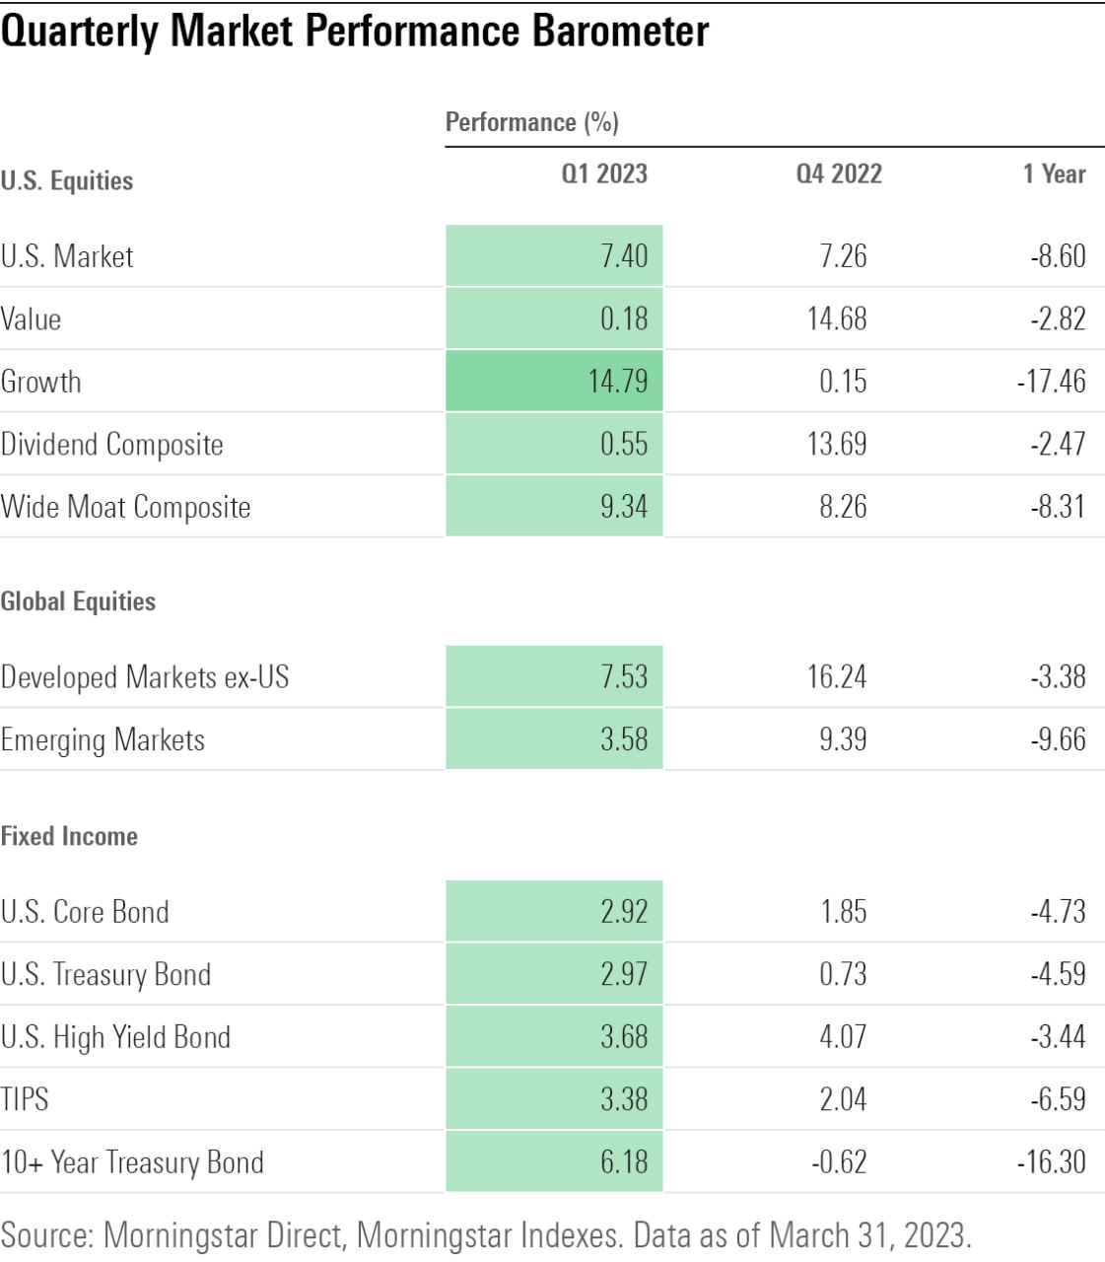1105x1262 pixels.
Task: Click the U.S. High Yield Bond label
Action: (116, 1037)
